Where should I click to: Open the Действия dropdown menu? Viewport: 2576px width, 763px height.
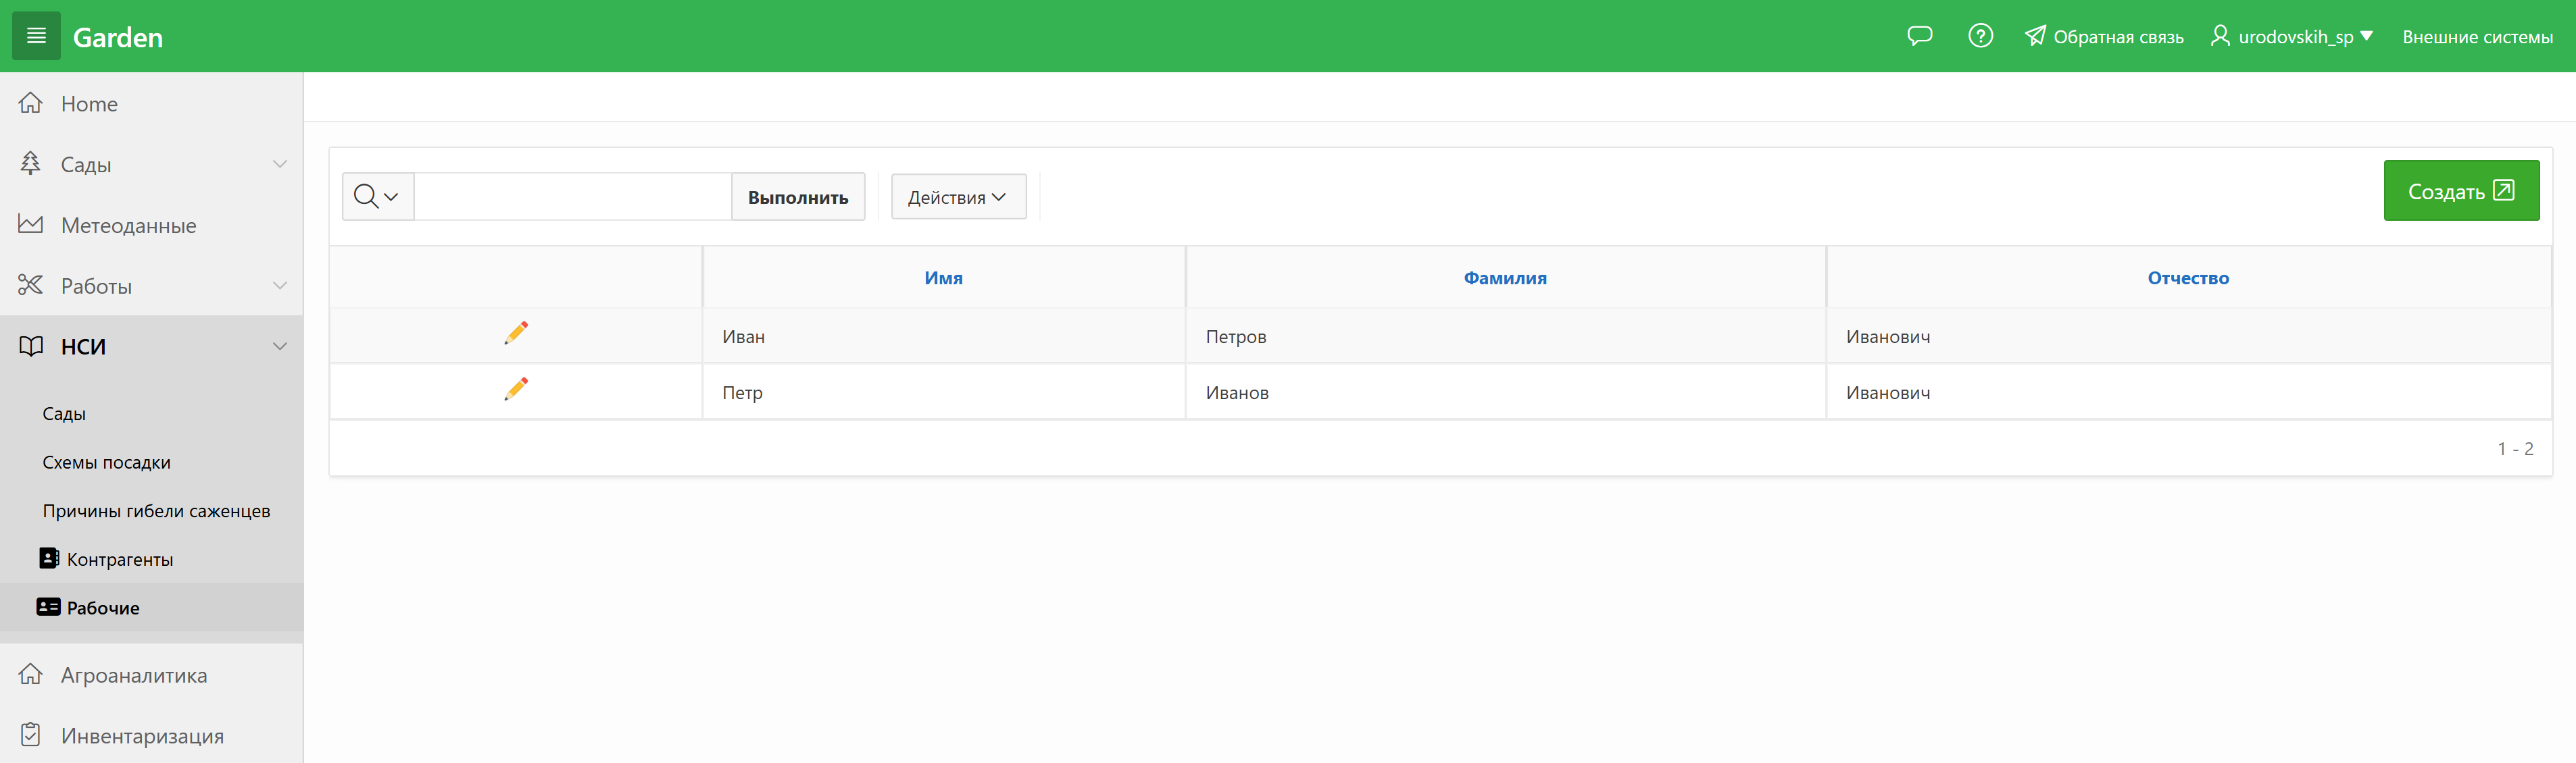[x=957, y=196]
